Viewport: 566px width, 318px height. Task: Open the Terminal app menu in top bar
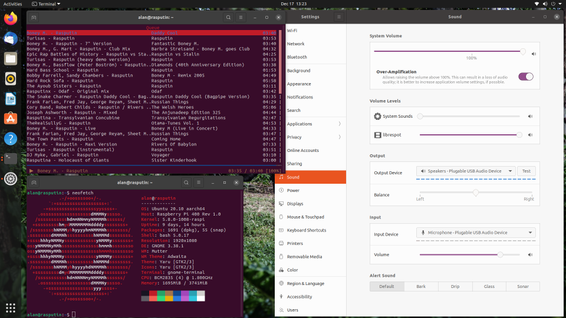46,4
